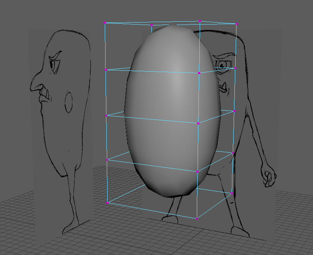313x255 pixels.
Task: Pick top lattice point on the left edge
Action: (105, 23)
